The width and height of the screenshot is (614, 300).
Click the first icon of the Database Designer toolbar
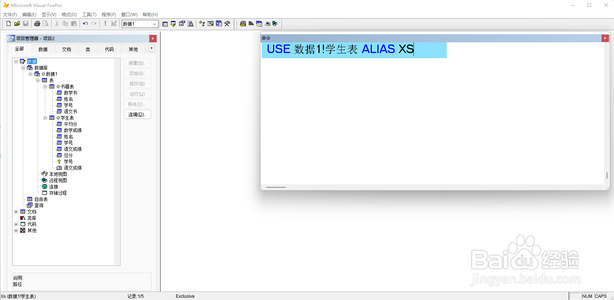pyautogui.click(x=243, y=24)
